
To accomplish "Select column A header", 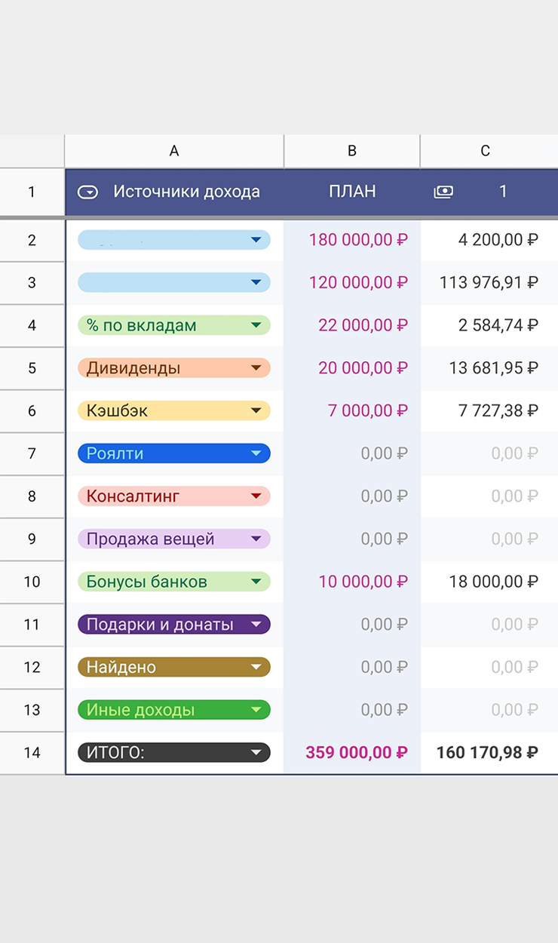I will point(174,151).
